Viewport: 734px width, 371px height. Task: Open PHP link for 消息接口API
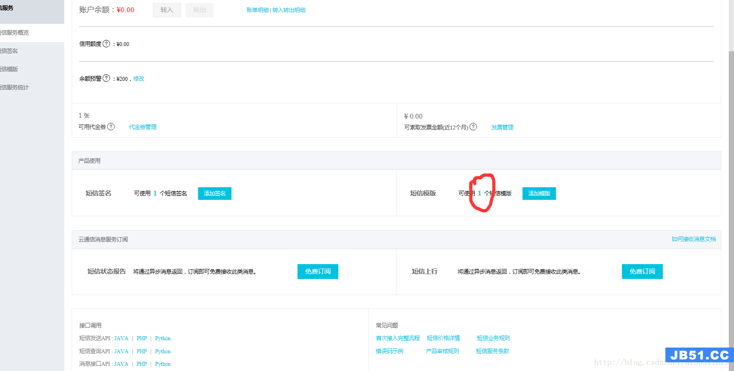tap(142, 364)
